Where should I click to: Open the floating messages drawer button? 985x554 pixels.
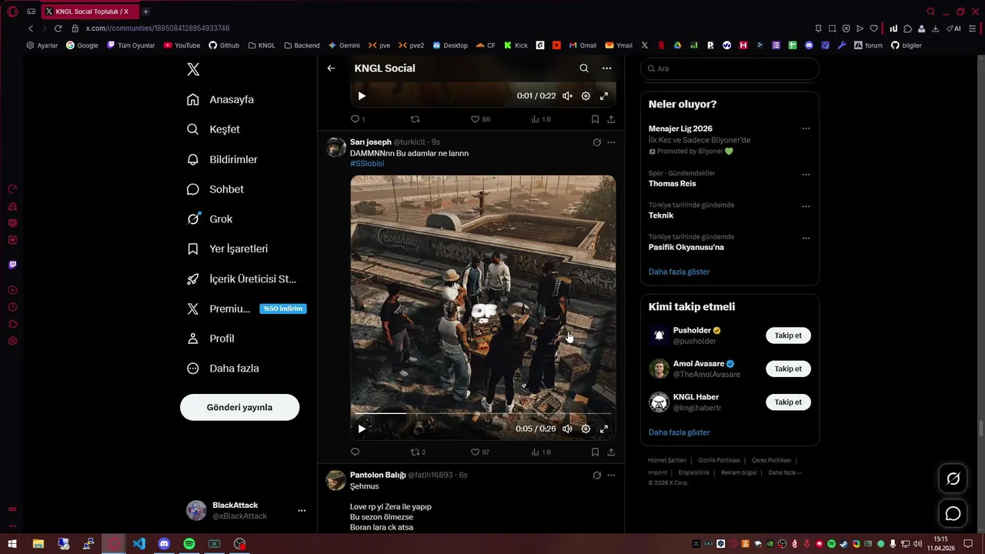click(953, 513)
